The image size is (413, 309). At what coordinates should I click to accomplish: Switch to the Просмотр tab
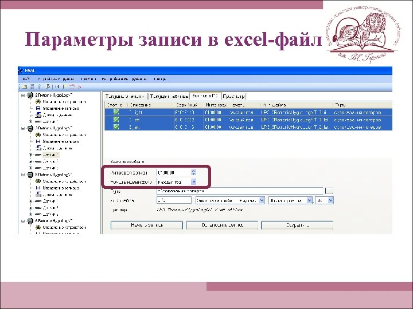[x=233, y=96]
